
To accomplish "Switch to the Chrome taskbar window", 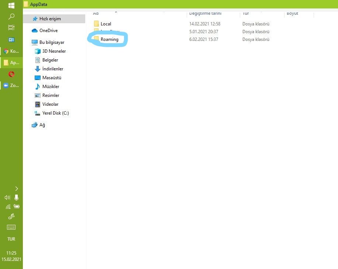I will click(11, 51).
